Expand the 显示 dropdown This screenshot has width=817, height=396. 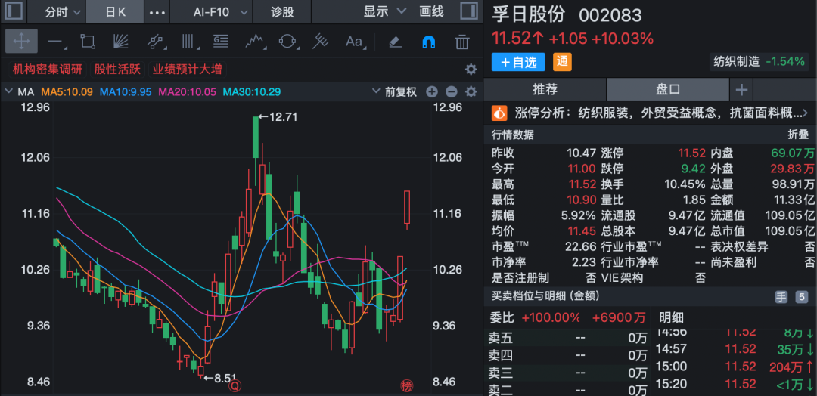click(x=384, y=11)
